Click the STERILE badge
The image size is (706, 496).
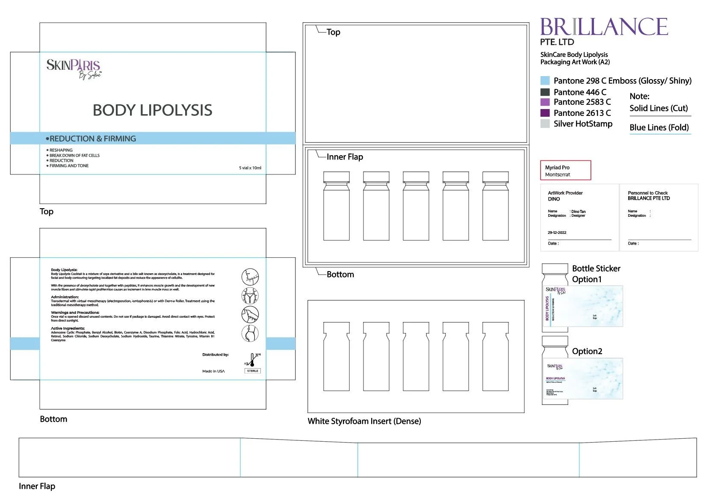[x=253, y=371]
